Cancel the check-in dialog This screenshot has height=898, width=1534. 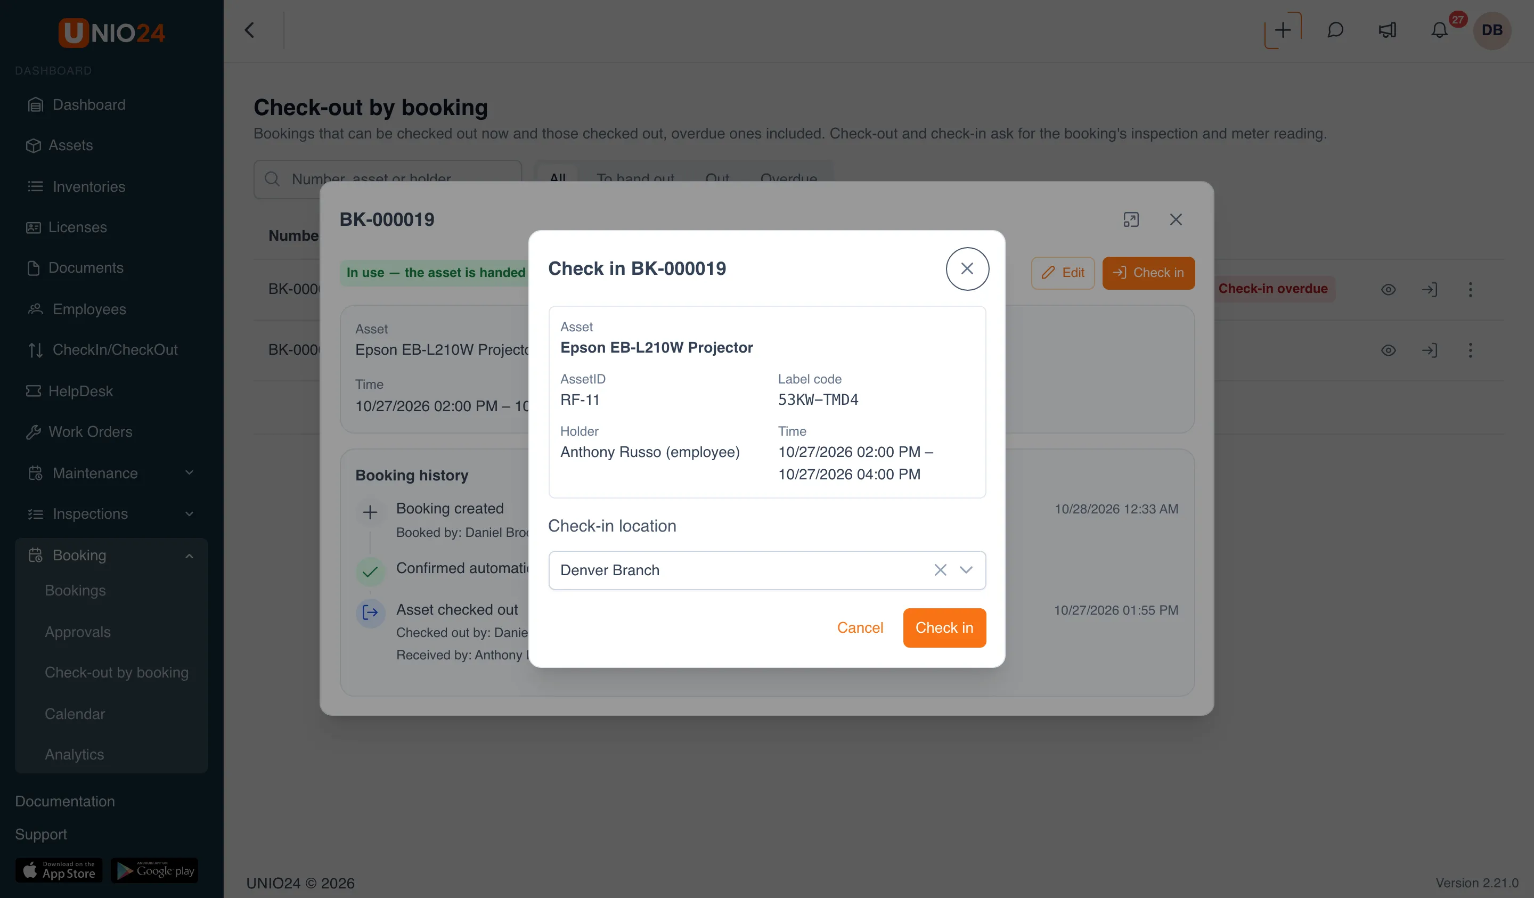click(x=860, y=627)
